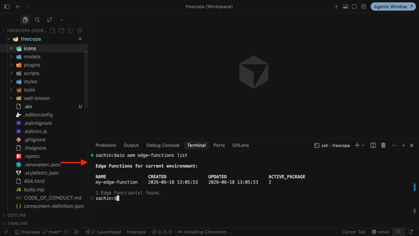Switch to the Output tab

coord(131,145)
